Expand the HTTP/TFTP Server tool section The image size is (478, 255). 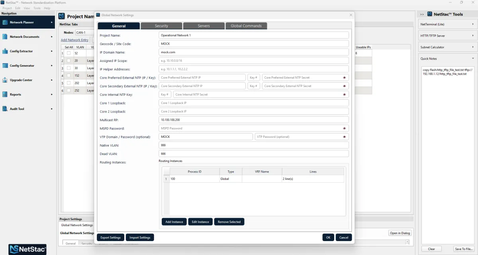[x=473, y=36]
